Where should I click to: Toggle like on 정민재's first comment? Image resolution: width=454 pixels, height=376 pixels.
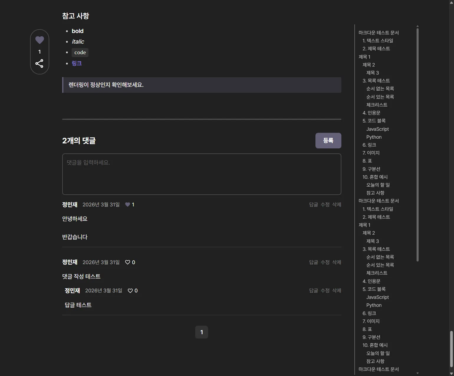click(x=127, y=204)
